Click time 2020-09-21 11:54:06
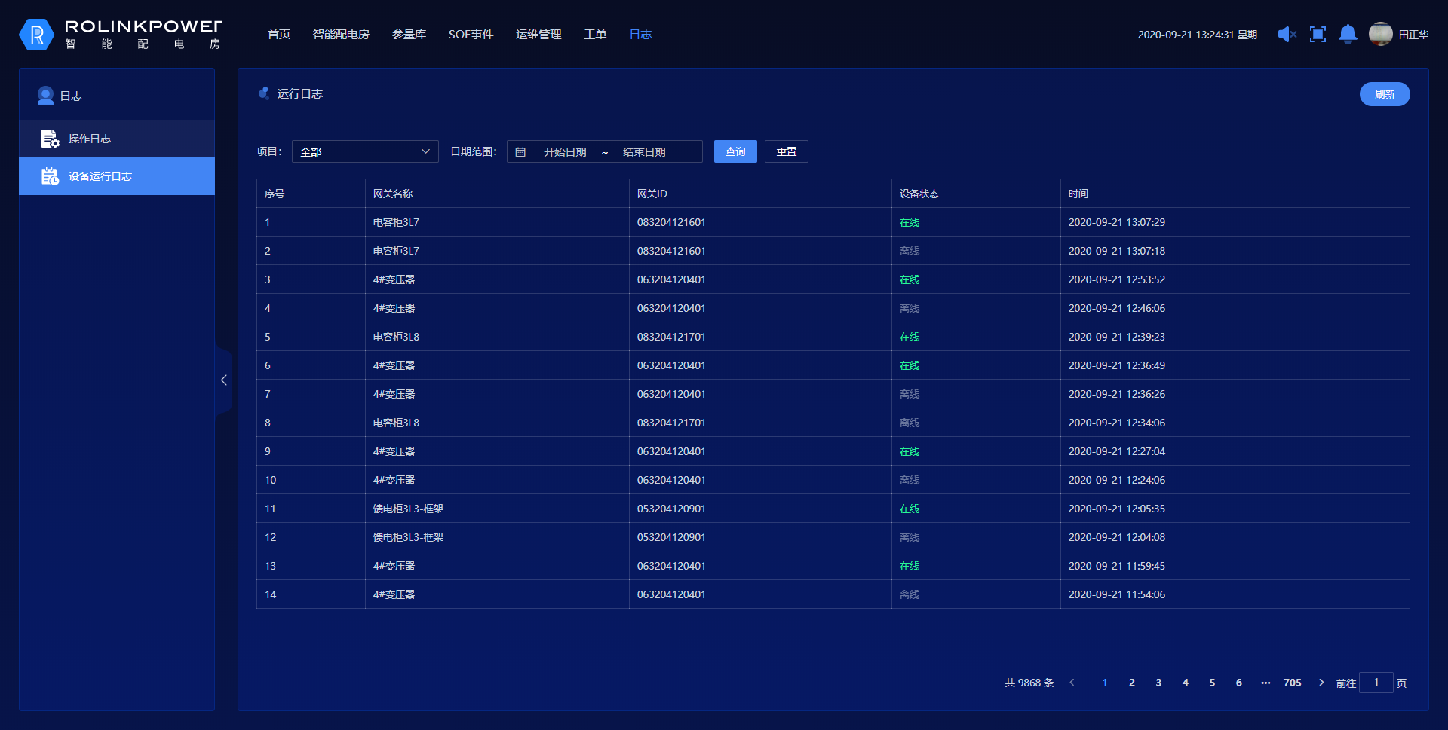Image resolution: width=1448 pixels, height=730 pixels. click(x=1117, y=594)
